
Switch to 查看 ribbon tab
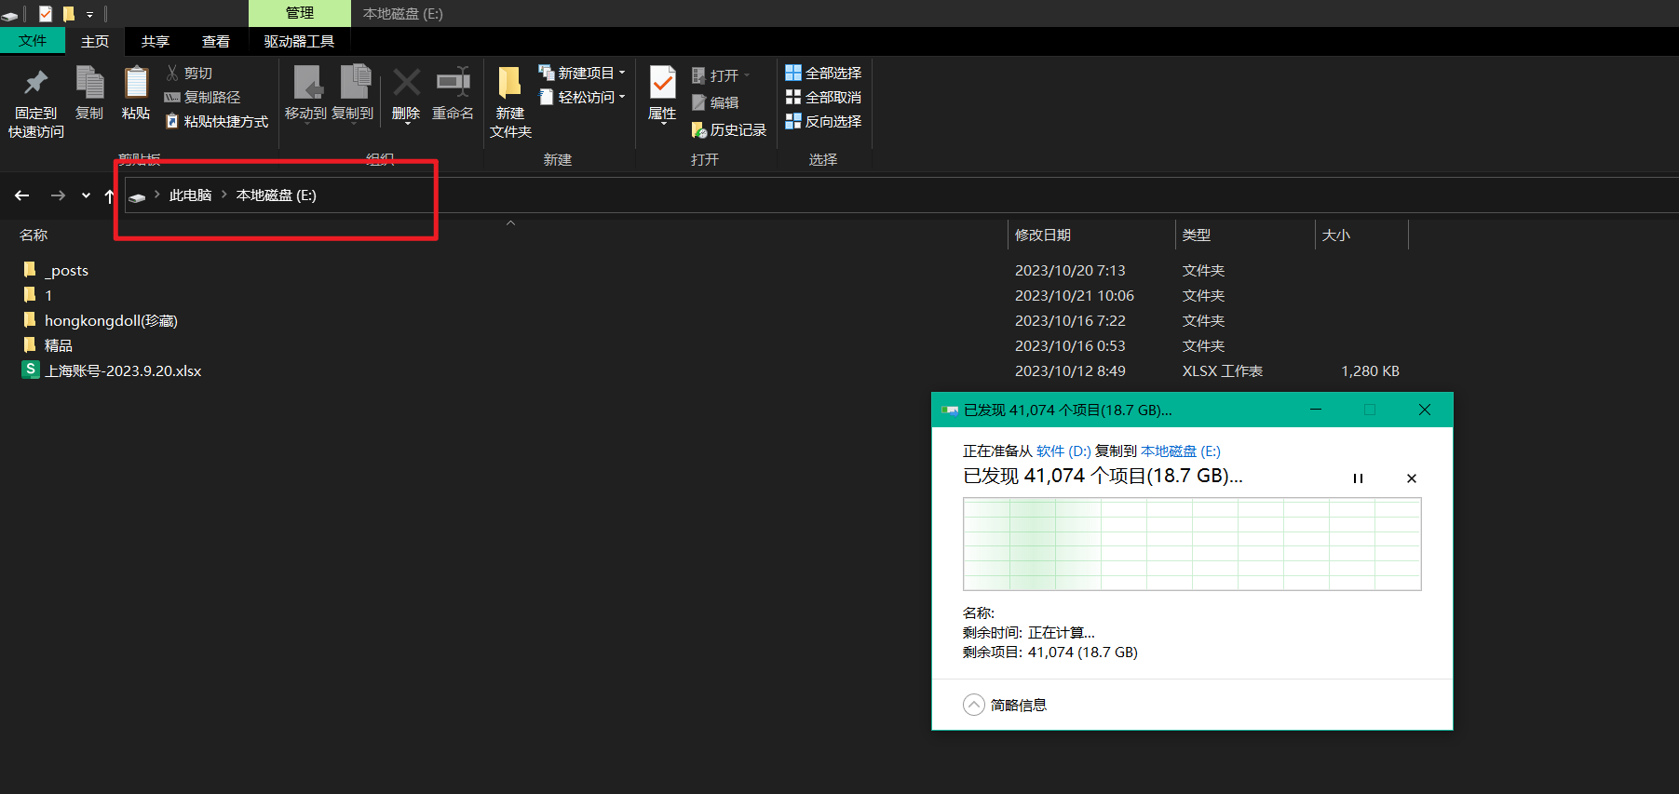pyautogui.click(x=216, y=41)
